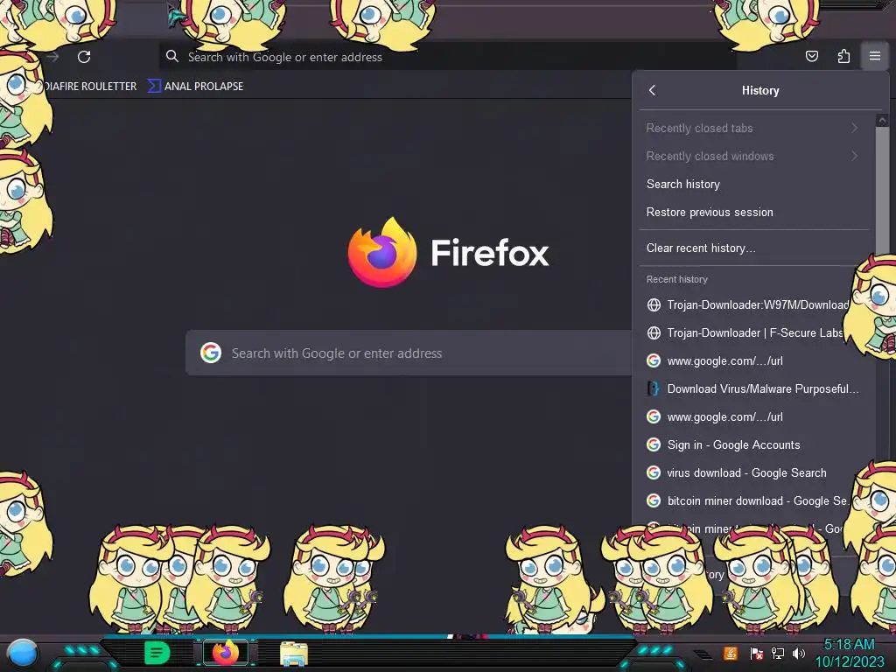The width and height of the screenshot is (896, 672).
Task: Expand Recently closed windows submenu
Action: [x=753, y=156]
